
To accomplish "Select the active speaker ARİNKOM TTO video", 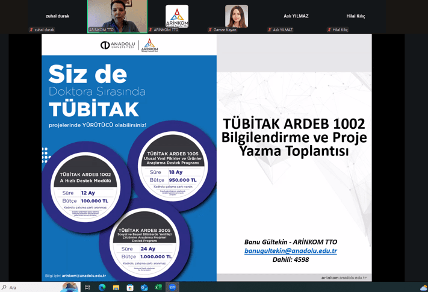I will pyautogui.click(x=117, y=16).
